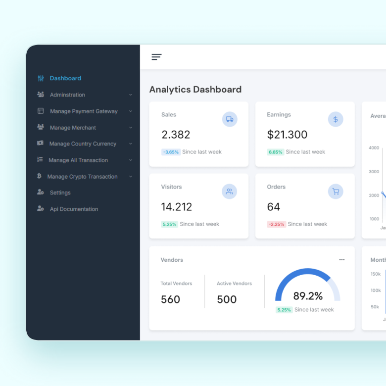Expand the Manage All Transaction chevron
The image size is (386, 386).
(x=131, y=160)
